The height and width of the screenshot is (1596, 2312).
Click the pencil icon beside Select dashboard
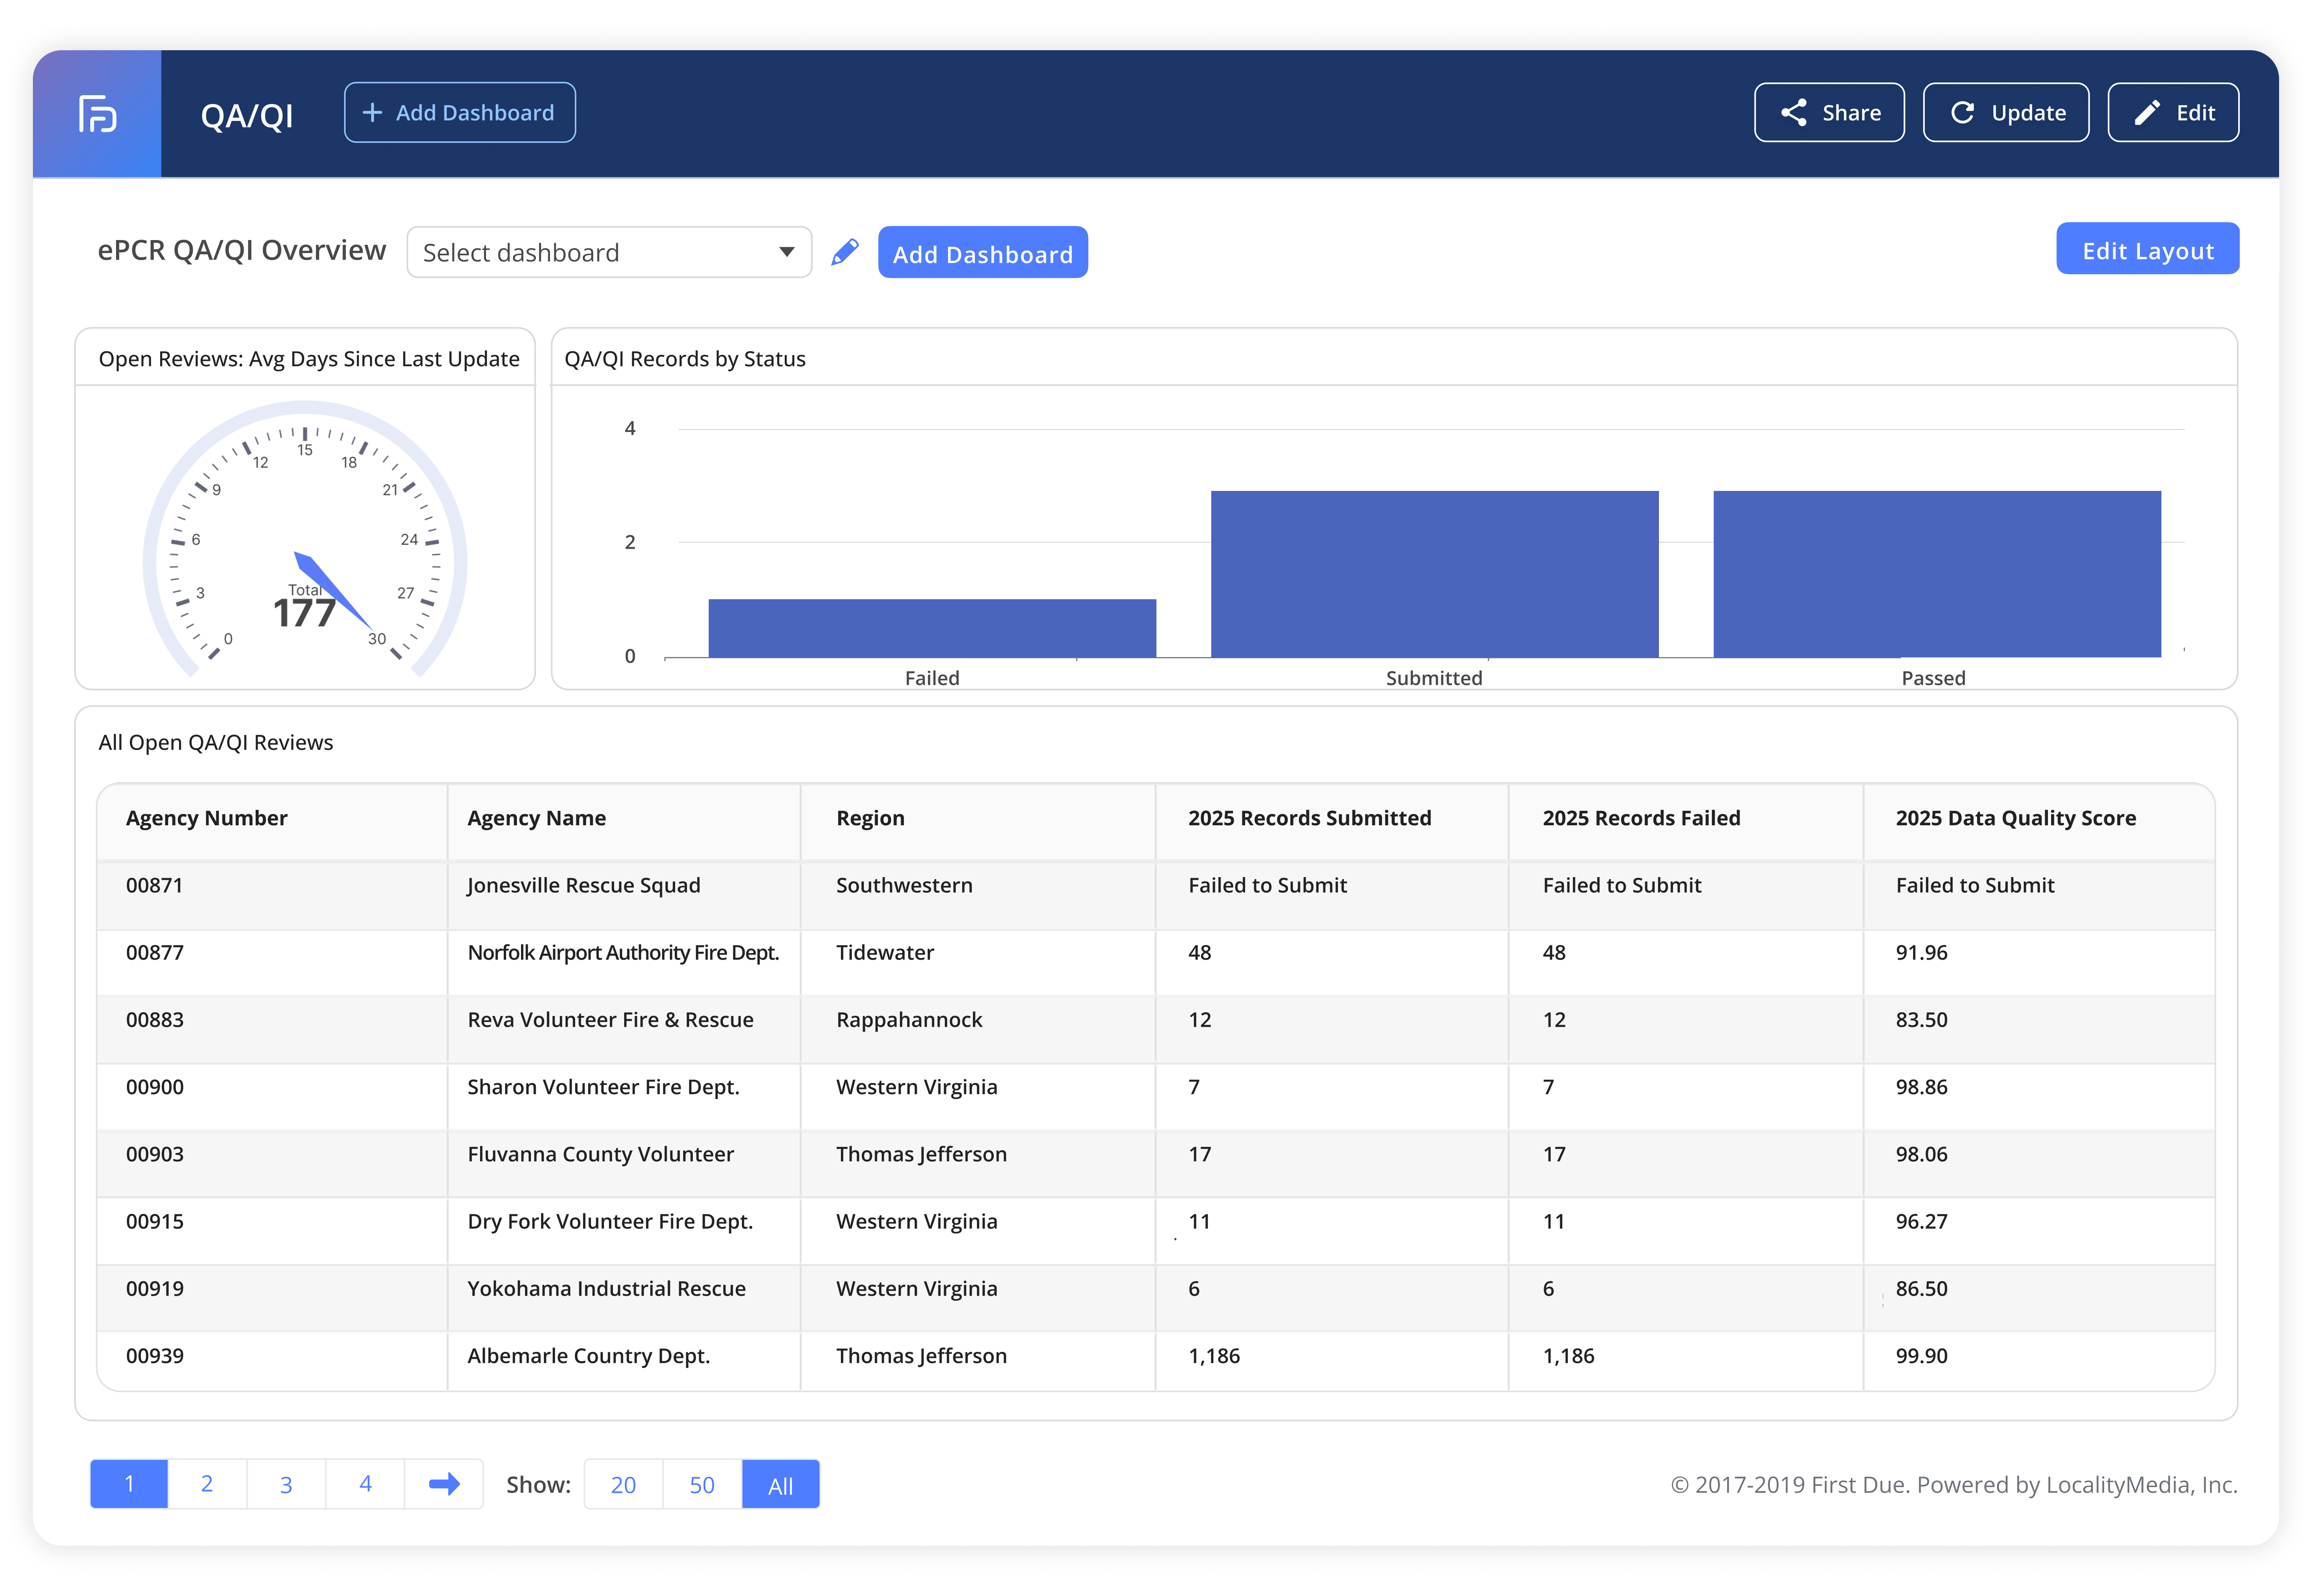(x=845, y=252)
